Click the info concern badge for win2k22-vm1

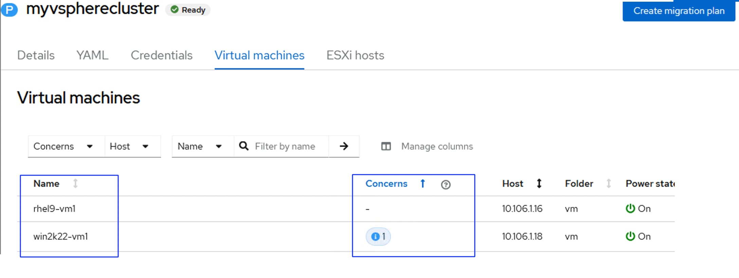coord(378,236)
